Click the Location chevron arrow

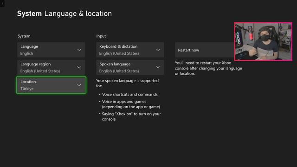[x=79, y=85]
